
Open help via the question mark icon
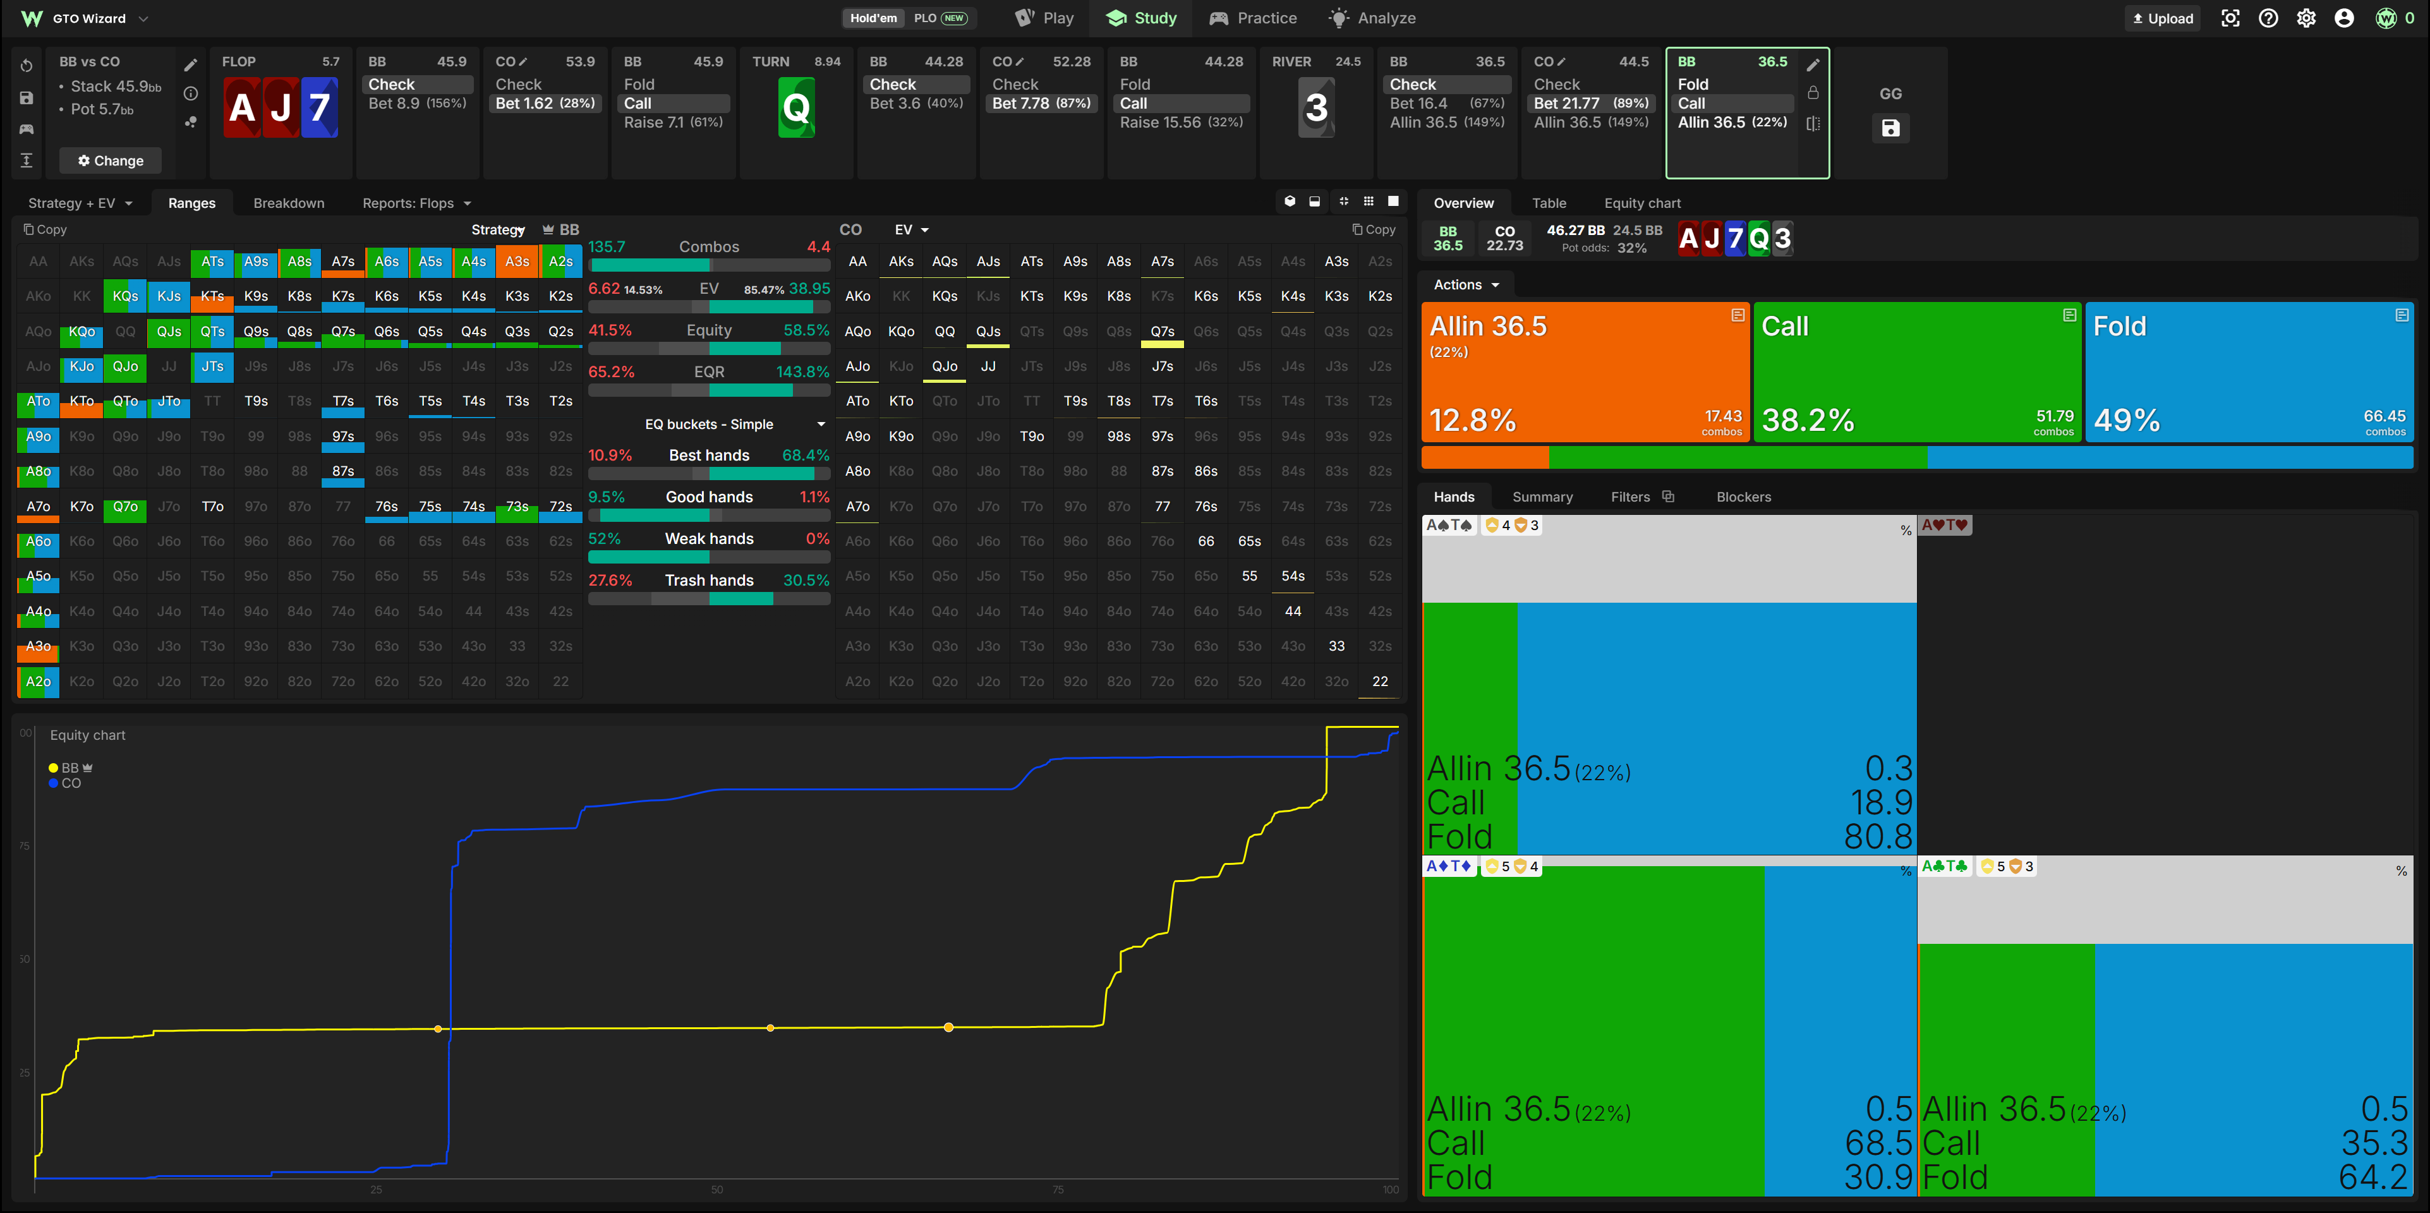click(2269, 18)
